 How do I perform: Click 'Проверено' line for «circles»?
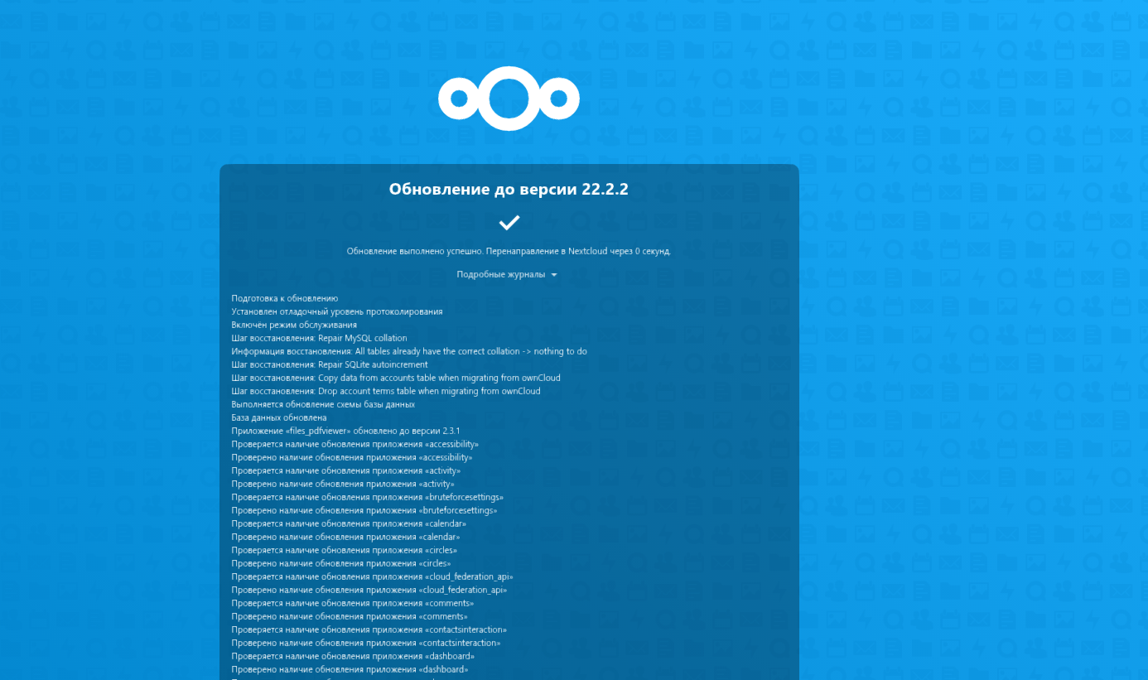pyautogui.click(x=341, y=563)
